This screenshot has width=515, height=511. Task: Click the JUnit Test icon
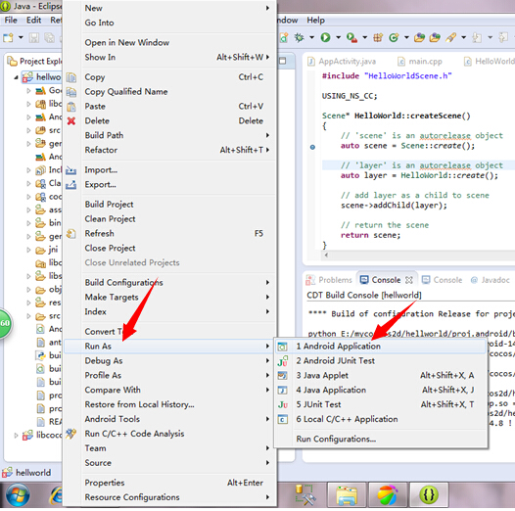(282, 405)
